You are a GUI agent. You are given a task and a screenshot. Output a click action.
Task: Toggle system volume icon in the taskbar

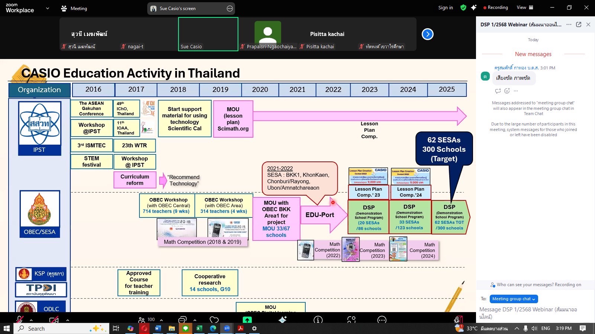tap(534, 328)
